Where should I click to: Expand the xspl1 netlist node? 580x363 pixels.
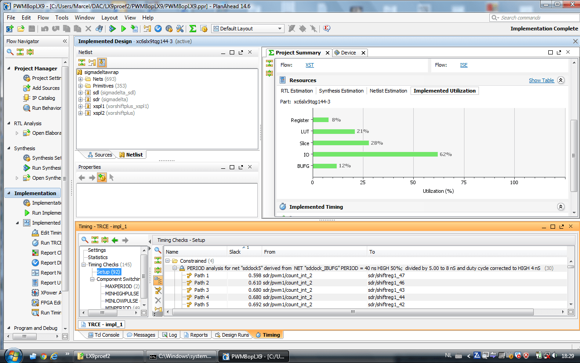[81, 107]
